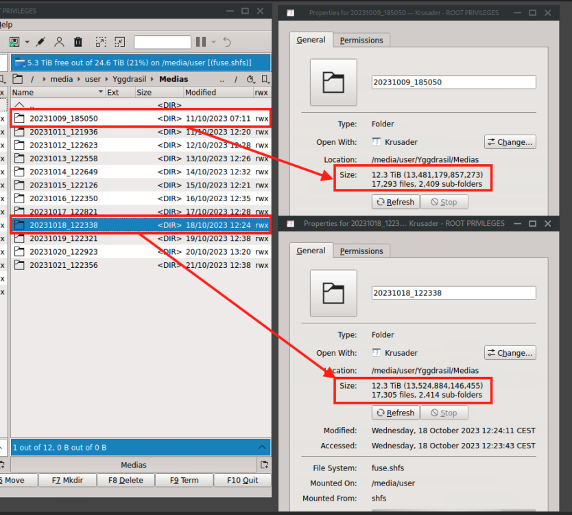Click the select-all dashed square icon
This screenshot has width=572, height=515.
[x=101, y=42]
